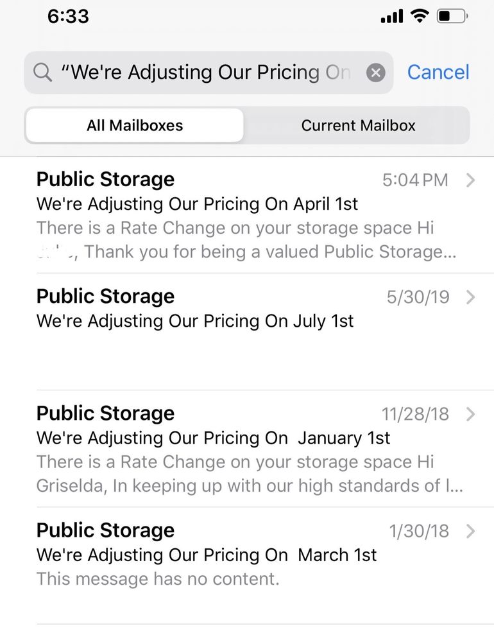Expand the 5/30/19 email chevron
This screenshot has width=494, height=642.
tap(470, 297)
